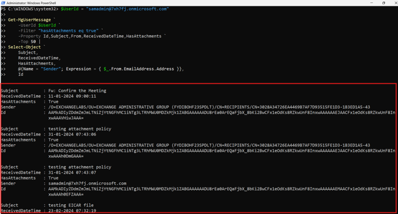The height and width of the screenshot is (214, 398).
Task: Minimize the PowerShell window
Action: point(372,3)
